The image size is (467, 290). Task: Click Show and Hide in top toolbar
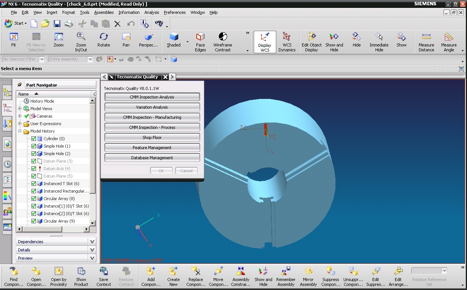click(334, 42)
